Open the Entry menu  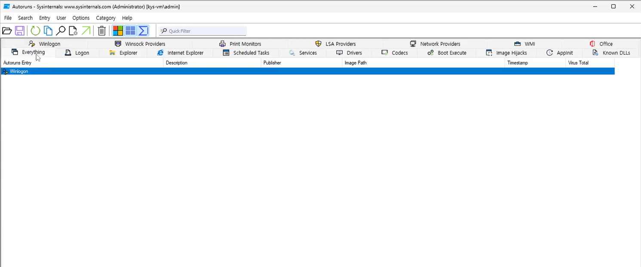coord(45,18)
